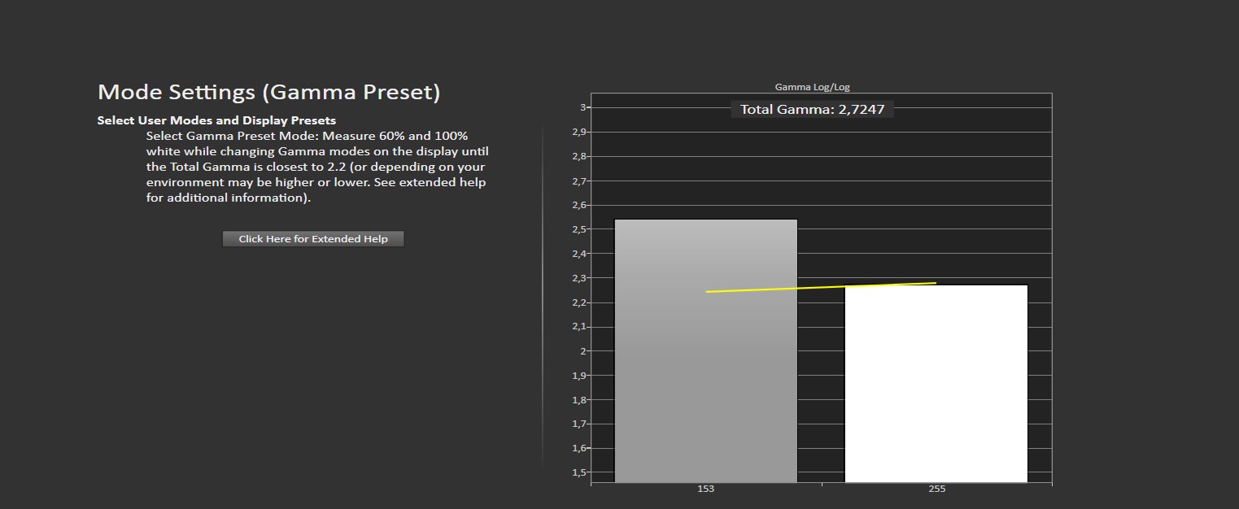Click 'Select User Modes and Display Presets' subtitle
This screenshot has width=1239, height=509.
point(216,120)
